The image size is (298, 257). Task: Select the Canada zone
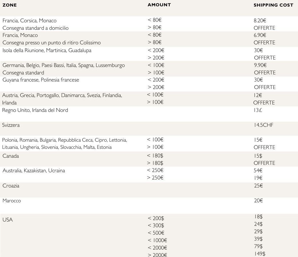coord(11,156)
